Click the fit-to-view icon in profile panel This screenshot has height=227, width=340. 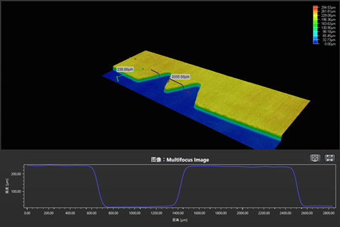tap(314, 158)
